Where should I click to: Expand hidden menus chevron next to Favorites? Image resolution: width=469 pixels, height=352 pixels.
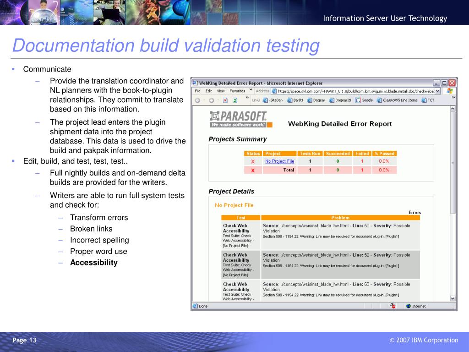point(251,90)
